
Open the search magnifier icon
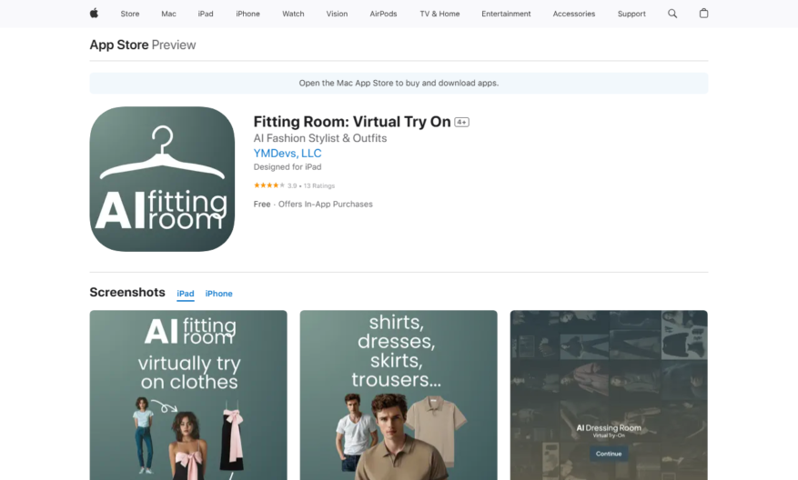tap(672, 14)
